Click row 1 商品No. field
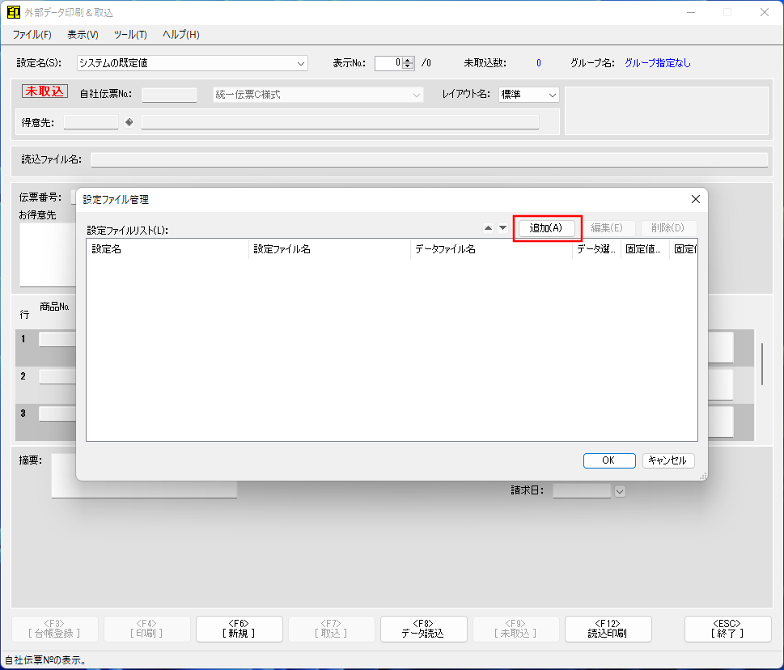 pyautogui.click(x=57, y=340)
